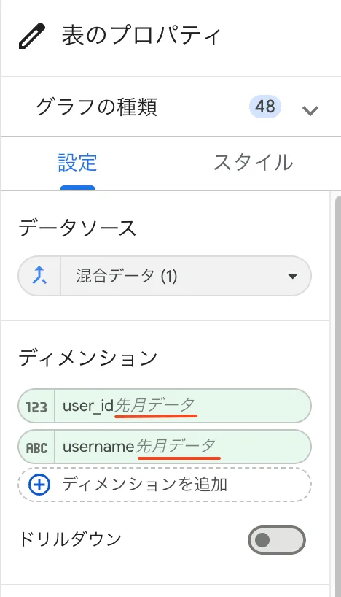Open the 混合データ (1) dropdown arrow
This screenshot has width=341, height=597.
tap(292, 276)
